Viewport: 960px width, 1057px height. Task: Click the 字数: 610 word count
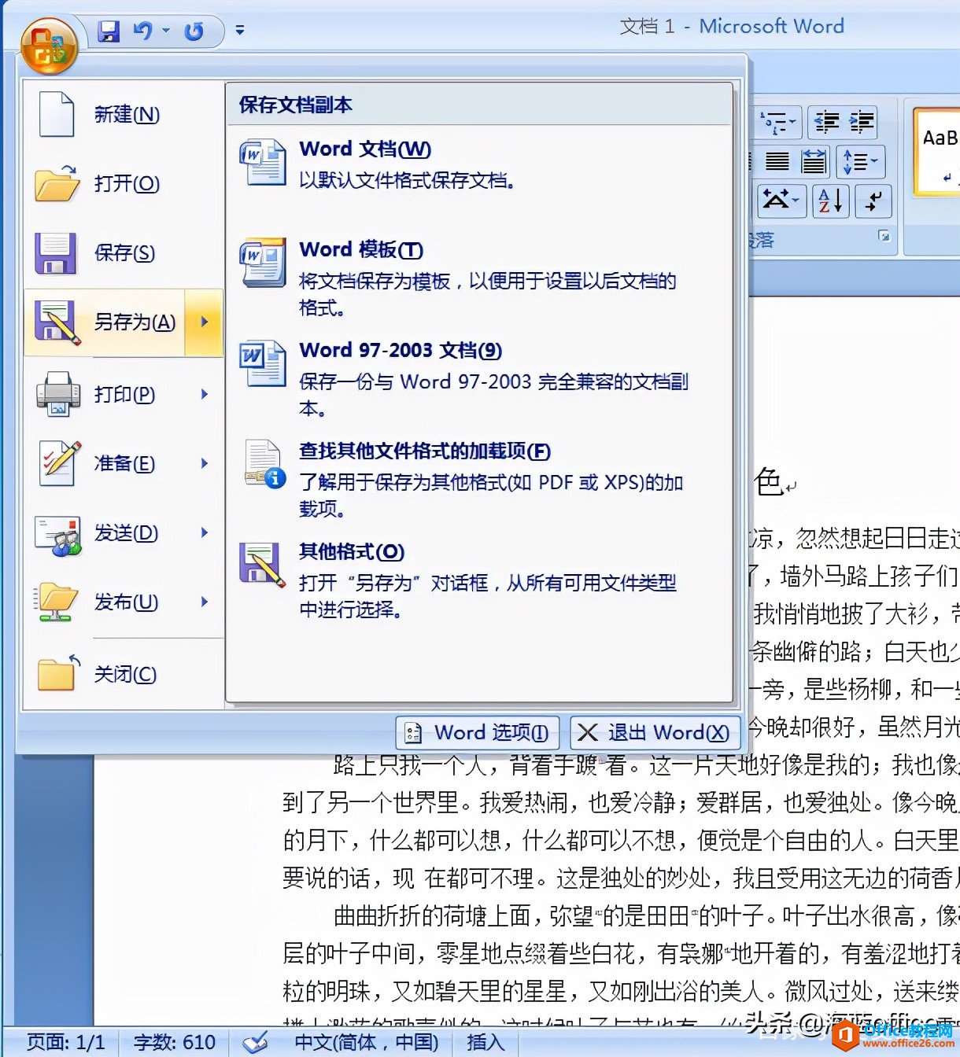pyautogui.click(x=175, y=1043)
